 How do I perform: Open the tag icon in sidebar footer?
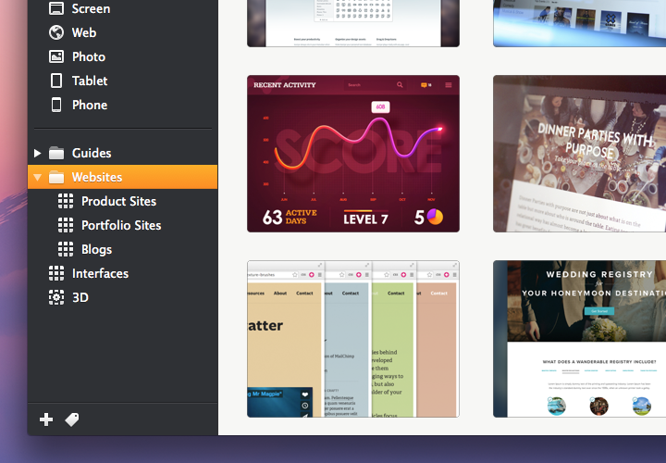pyautogui.click(x=72, y=419)
